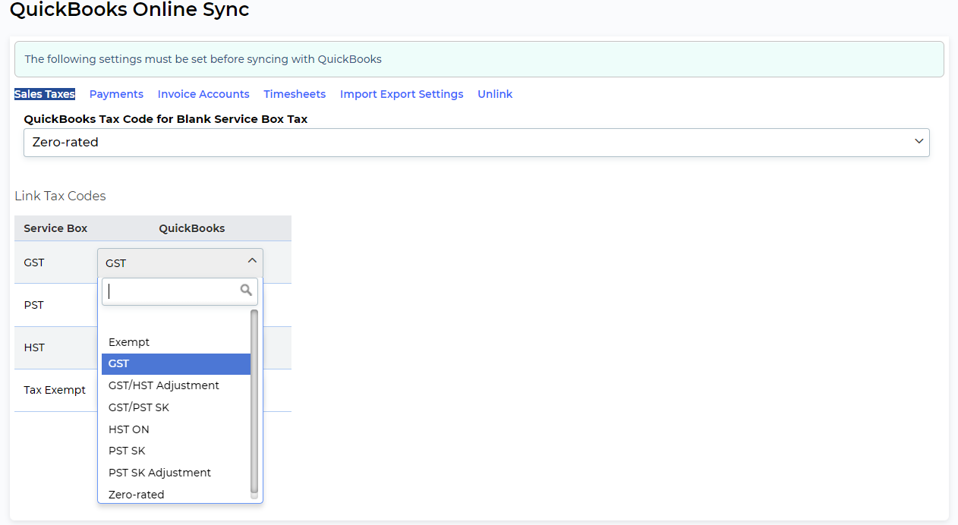The height and width of the screenshot is (525, 958).
Task: Click the Tax Exempt row label
Action: [x=55, y=390]
